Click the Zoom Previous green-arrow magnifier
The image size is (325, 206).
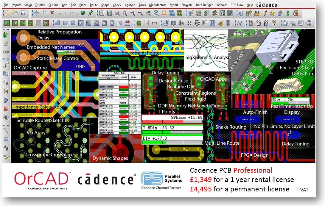point(148,13)
